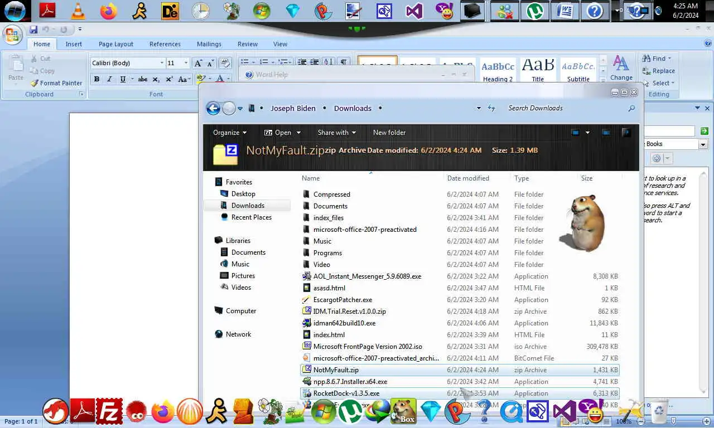Open the Find dropdown in Editing group
This screenshot has width=714, height=428.
[x=657, y=59]
